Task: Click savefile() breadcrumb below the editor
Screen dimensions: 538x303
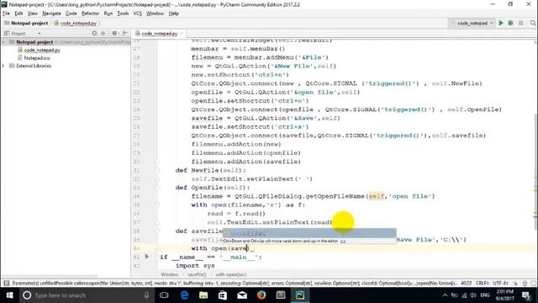Action: click(x=197, y=274)
